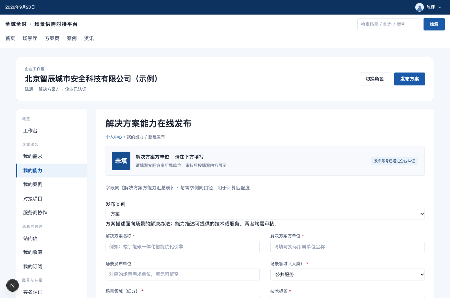Image resolution: width=450 pixels, height=298 pixels.
Task: Click the 发布方案 button
Action: pyautogui.click(x=410, y=79)
